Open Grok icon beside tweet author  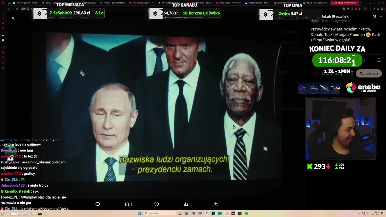tap(374, 17)
